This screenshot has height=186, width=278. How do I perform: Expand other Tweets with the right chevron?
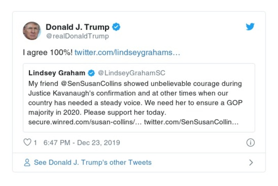point(251,162)
